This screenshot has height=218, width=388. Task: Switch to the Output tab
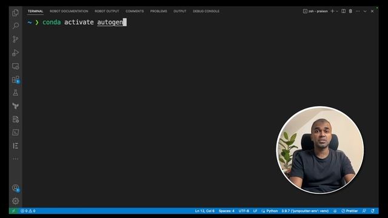(180, 11)
